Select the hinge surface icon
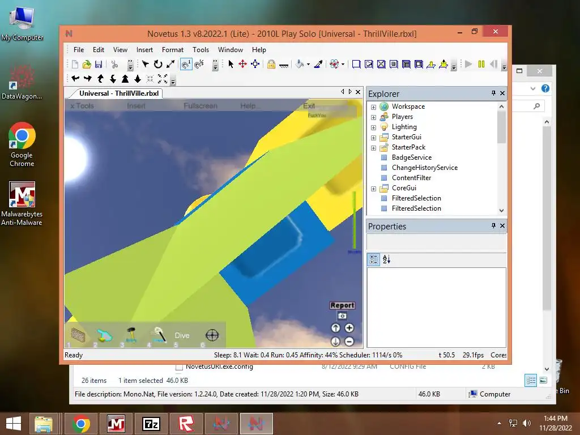Image resolution: width=580 pixels, height=435 pixels. [431, 65]
